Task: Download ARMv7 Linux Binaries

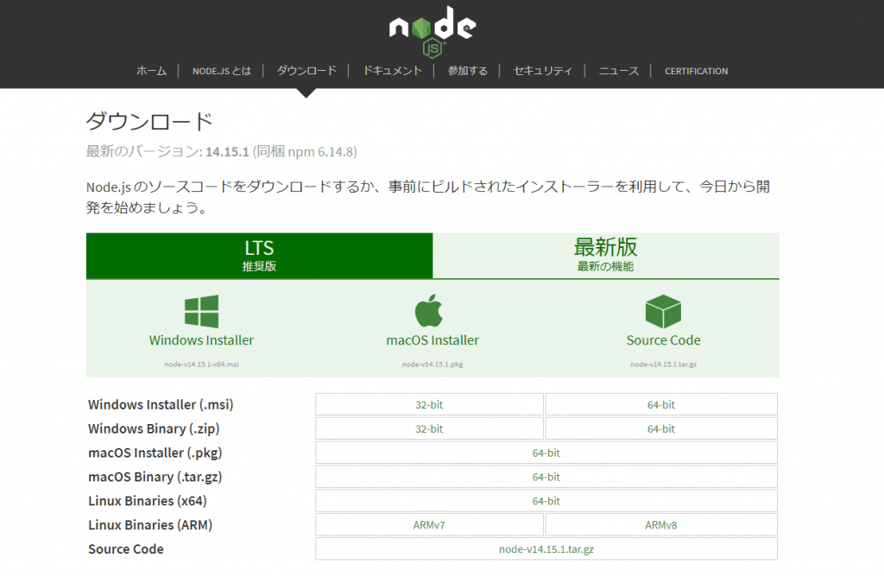Action: (429, 525)
